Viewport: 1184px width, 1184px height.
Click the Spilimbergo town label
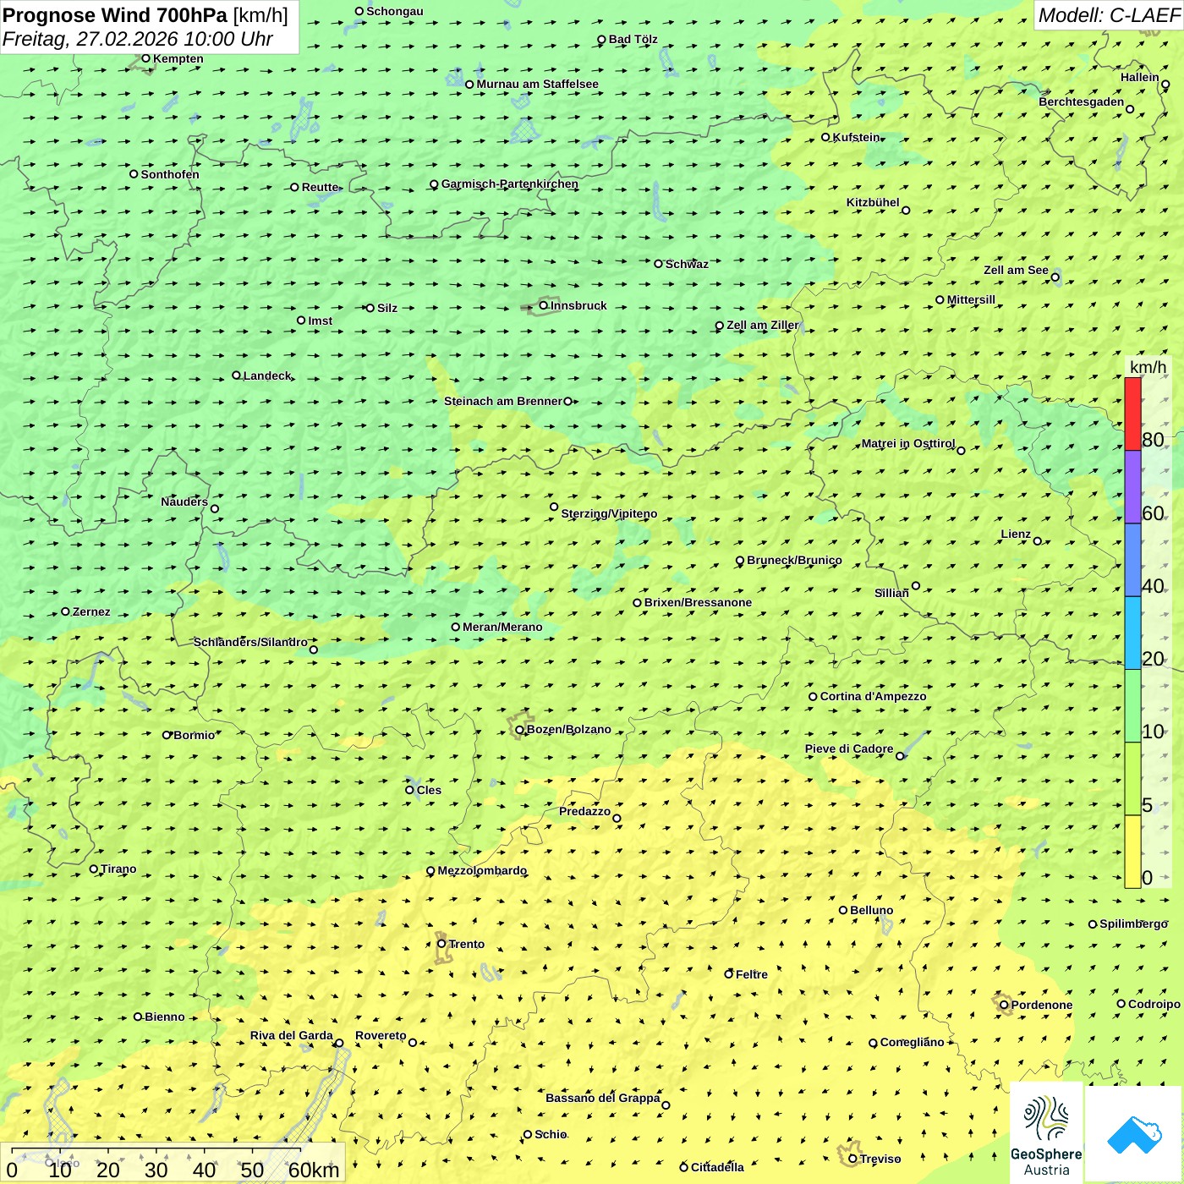click(x=1133, y=924)
